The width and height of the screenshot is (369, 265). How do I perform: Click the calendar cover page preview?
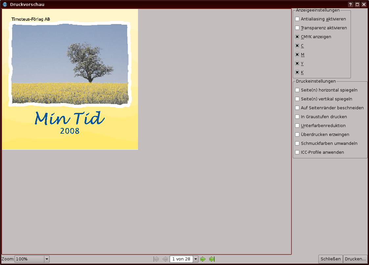(x=70, y=79)
